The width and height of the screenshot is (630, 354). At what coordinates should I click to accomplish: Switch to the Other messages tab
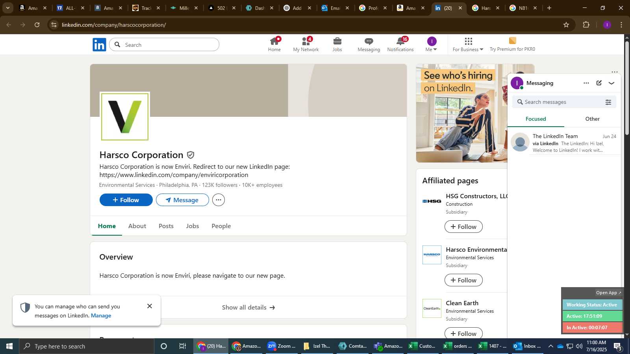[592, 119]
